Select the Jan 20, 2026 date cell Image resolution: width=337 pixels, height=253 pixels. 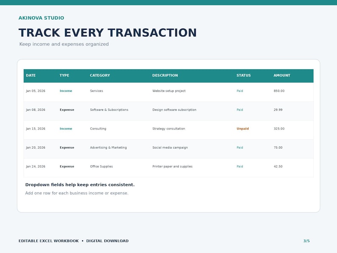tap(36, 148)
